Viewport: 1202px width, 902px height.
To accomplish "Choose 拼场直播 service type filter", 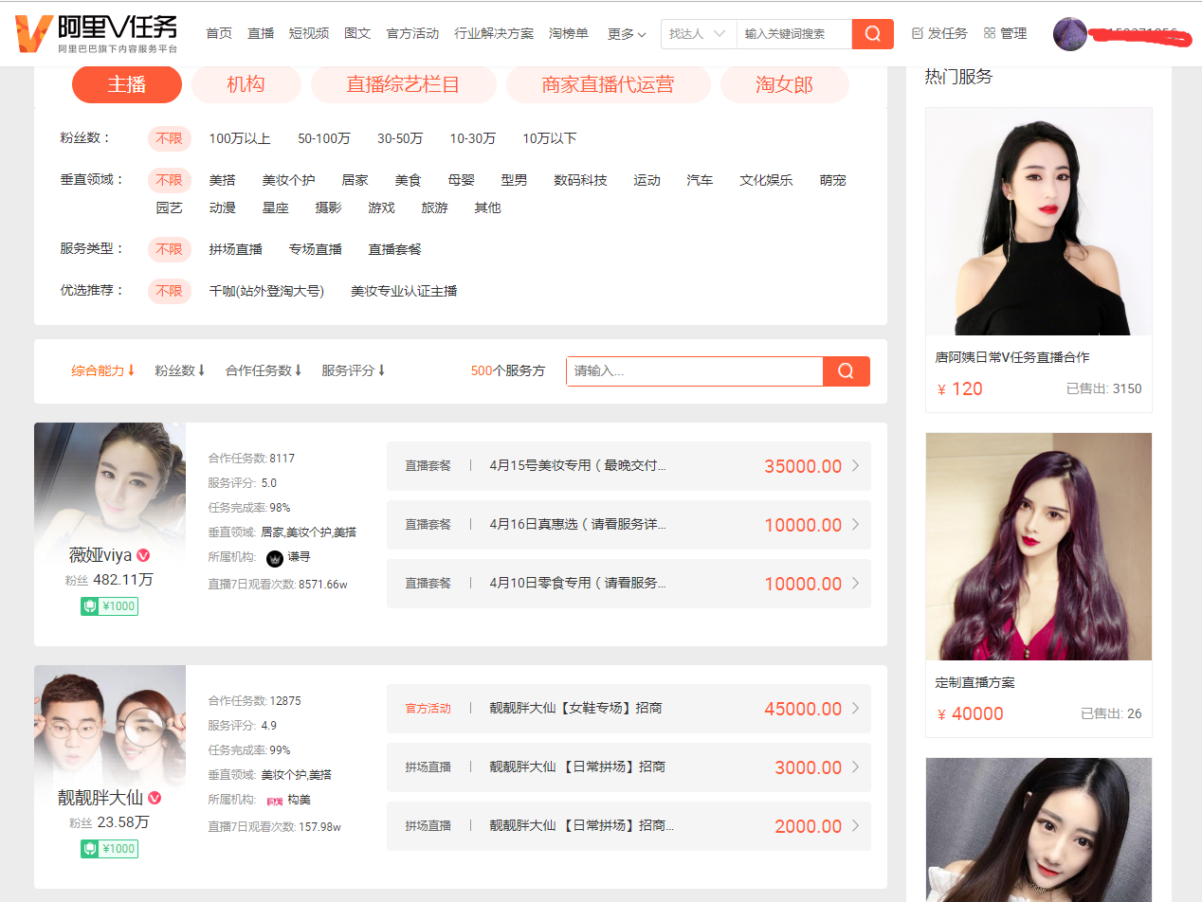I will click(x=235, y=249).
